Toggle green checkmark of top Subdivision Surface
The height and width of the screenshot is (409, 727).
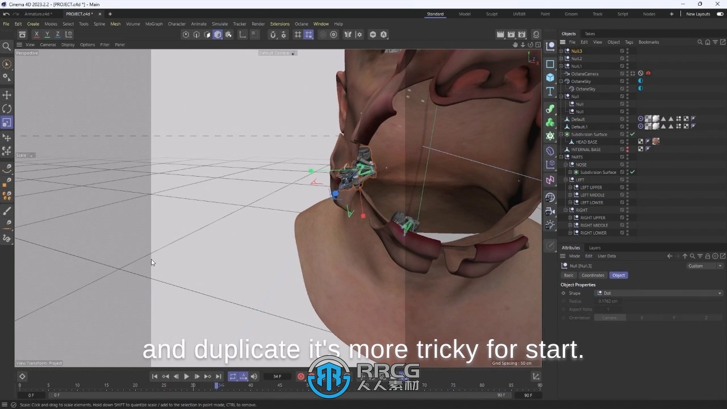coord(633,134)
